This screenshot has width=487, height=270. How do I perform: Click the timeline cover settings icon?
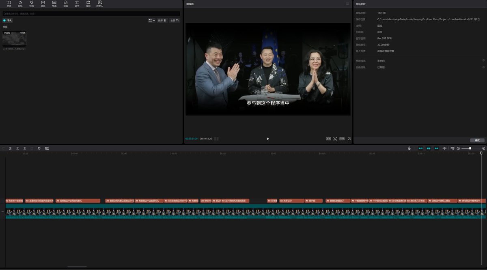(x=453, y=148)
